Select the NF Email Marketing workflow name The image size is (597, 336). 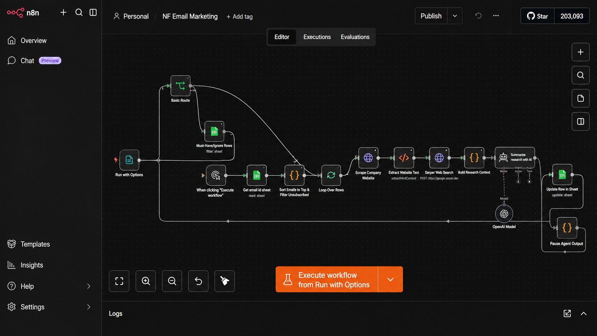click(x=190, y=16)
